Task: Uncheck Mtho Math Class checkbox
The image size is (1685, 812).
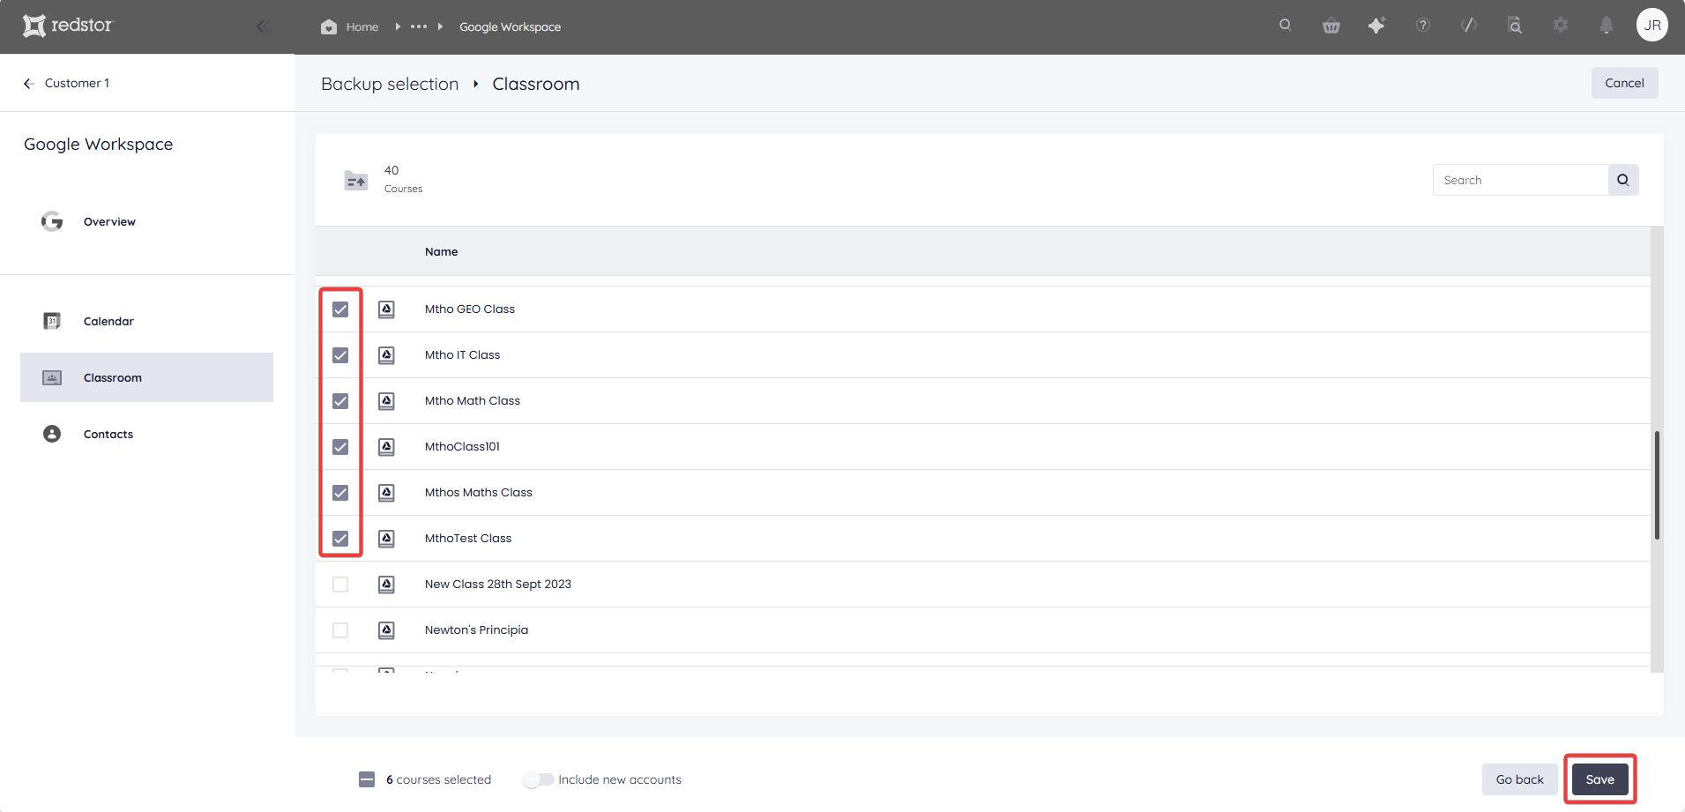Action: pyautogui.click(x=340, y=401)
